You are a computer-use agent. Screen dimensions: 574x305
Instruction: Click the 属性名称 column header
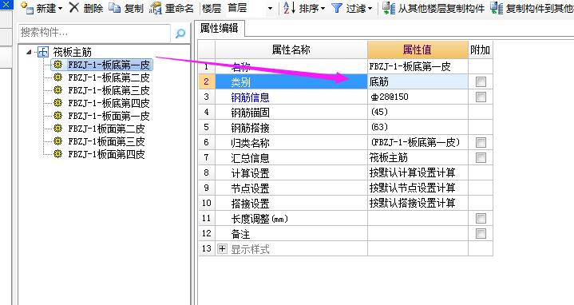pos(291,50)
